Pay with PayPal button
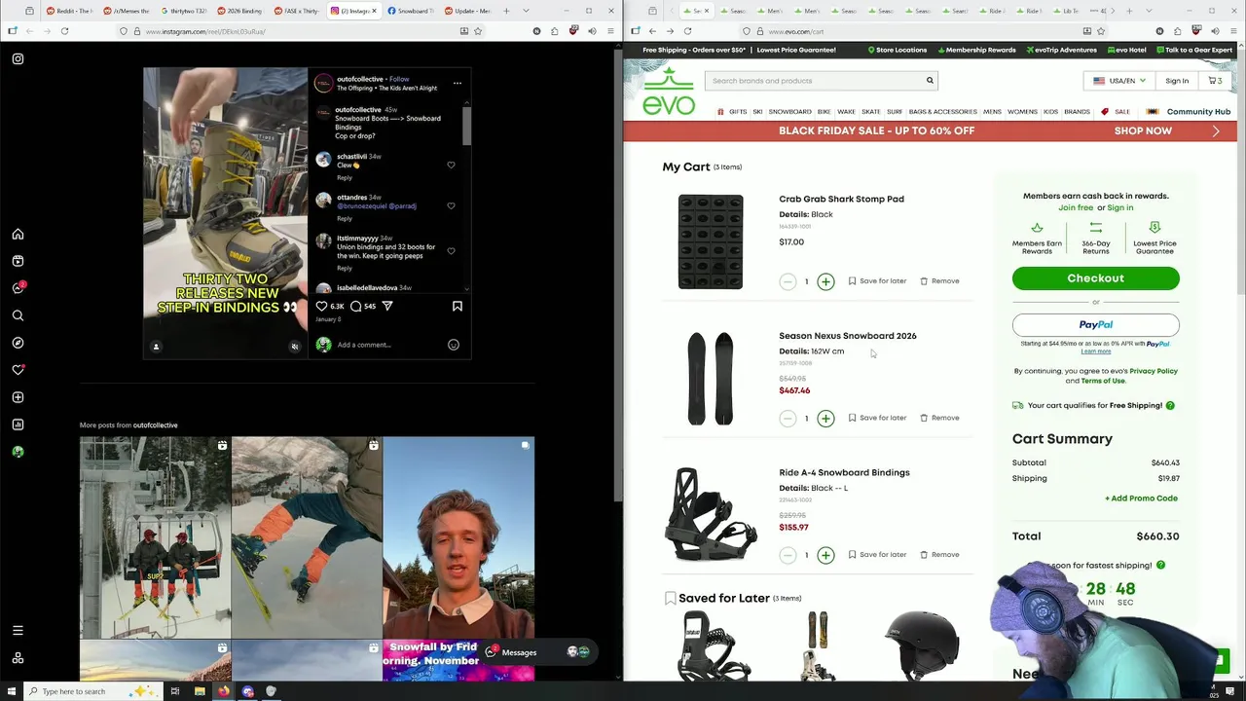Viewport: 1246px width, 701px height. click(1095, 325)
